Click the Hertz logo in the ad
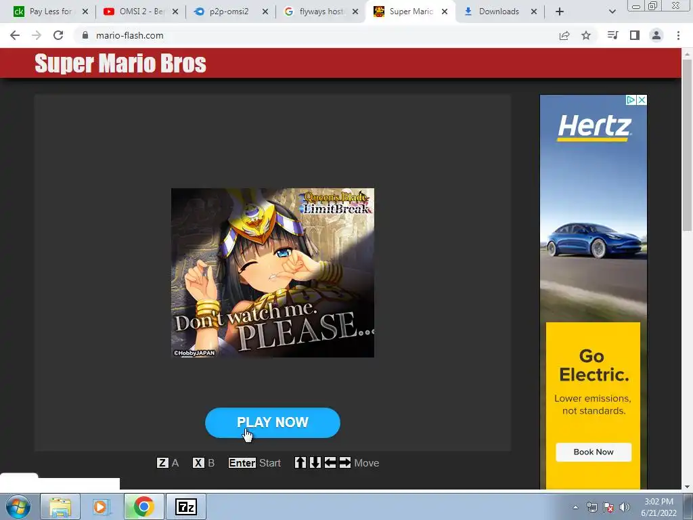The width and height of the screenshot is (693, 520). pyautogui.click(x=594, y=128)
